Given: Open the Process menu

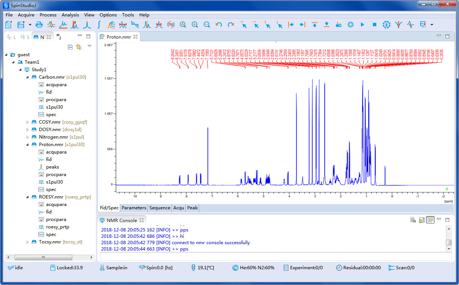Looking at the screenshot, I should [x=48, y=15].
